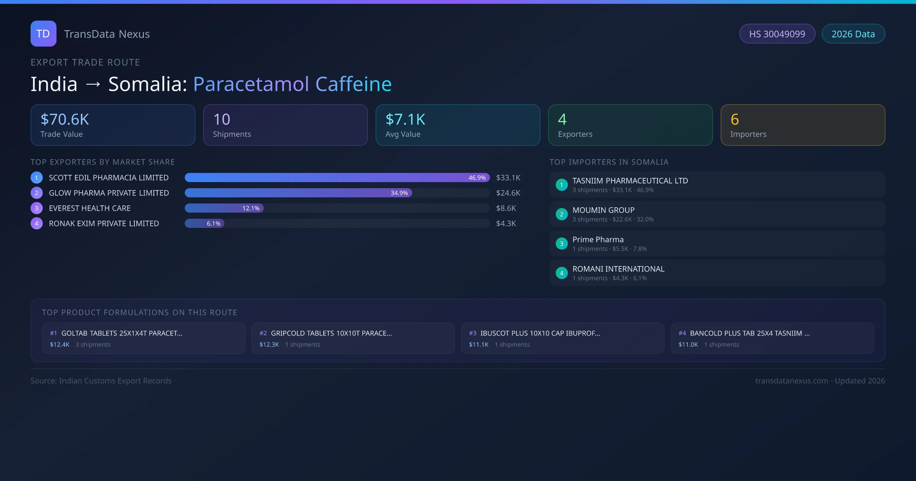
Task: Click green badge 1 for Tasniim Pharmaceutical
Action: click(x=561, y=185)
